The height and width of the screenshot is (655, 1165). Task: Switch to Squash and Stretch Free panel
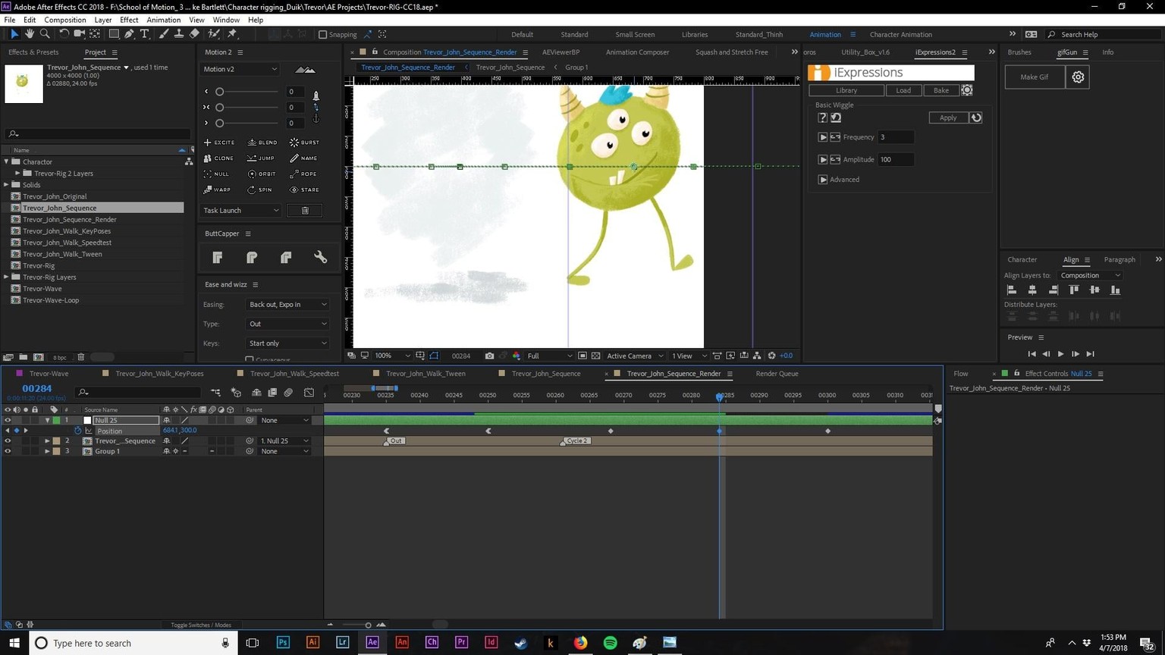tap(731, 52)
